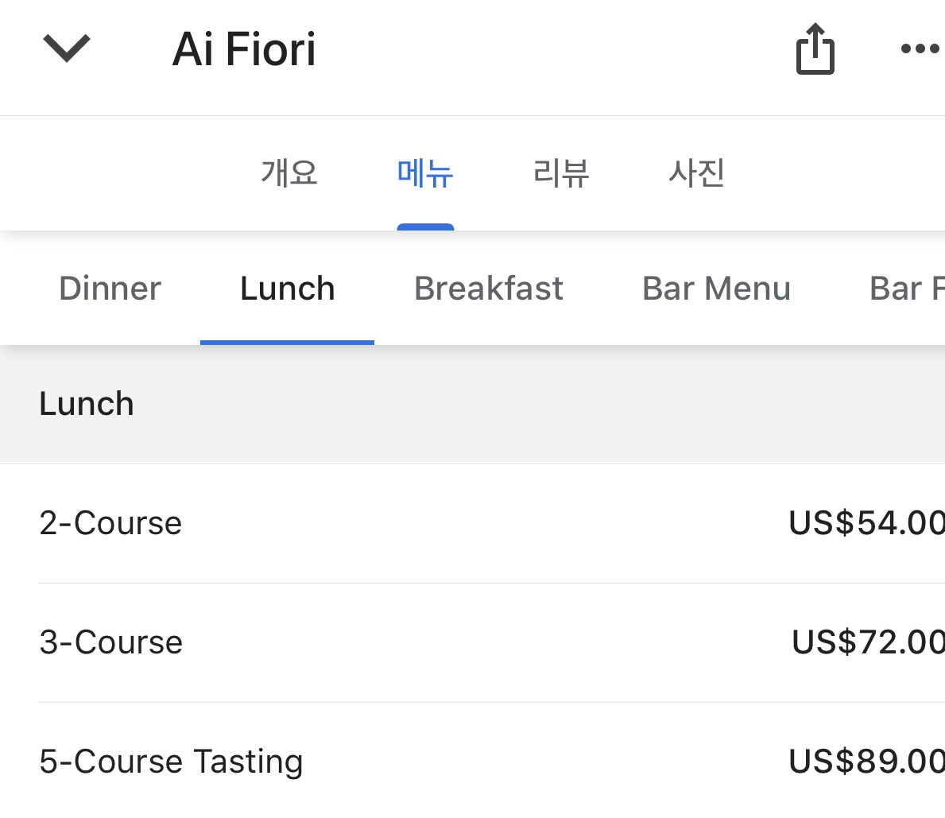The width and height of the screenshot is (945, 818).
Task: Select the 2-Course lunch item
Action: [110, 523]
